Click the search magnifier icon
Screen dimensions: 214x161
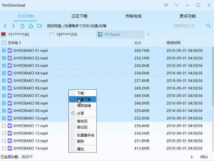(x=209, y=26)
